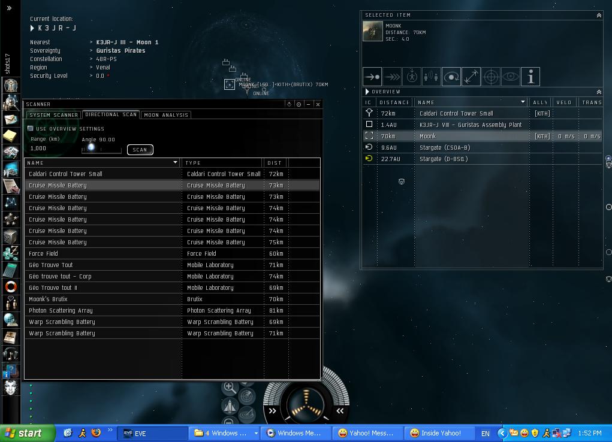Toggle Use Overview Settings checkbox
612x442 pixels.
point(31,128)
